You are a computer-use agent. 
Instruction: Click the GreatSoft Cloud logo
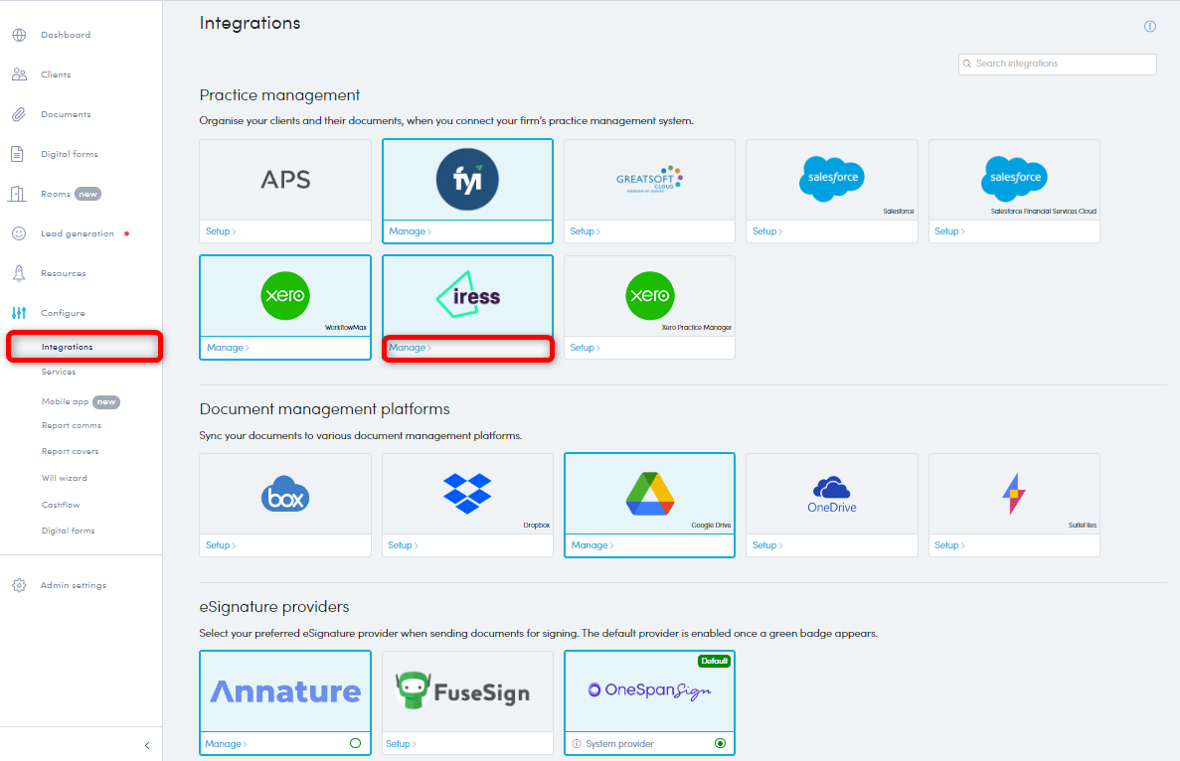[649, 180]
